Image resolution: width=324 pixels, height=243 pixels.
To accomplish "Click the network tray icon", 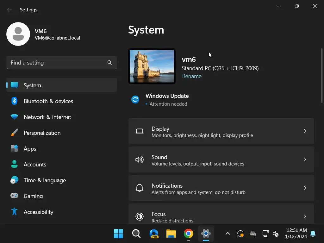I will click(265, 234).
